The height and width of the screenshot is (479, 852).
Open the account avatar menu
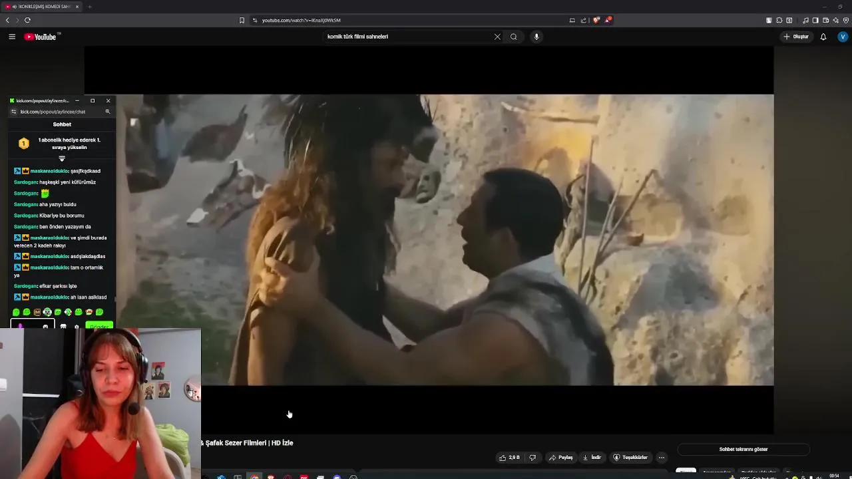[x=843, y=37]
